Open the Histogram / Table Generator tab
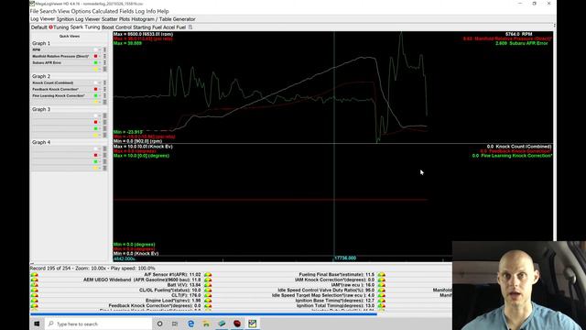 pyautogui.click(x=163, y=19)
